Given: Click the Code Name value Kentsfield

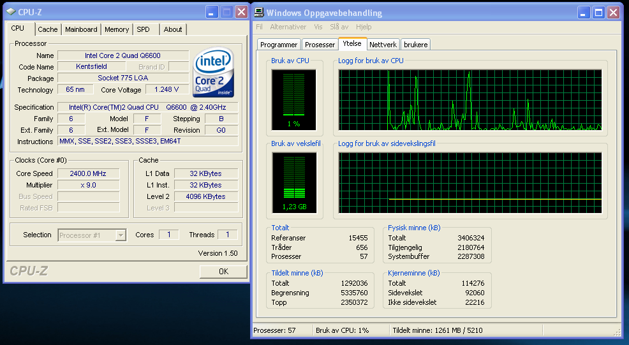Looking at the screenshot, I should pos(91,66).
